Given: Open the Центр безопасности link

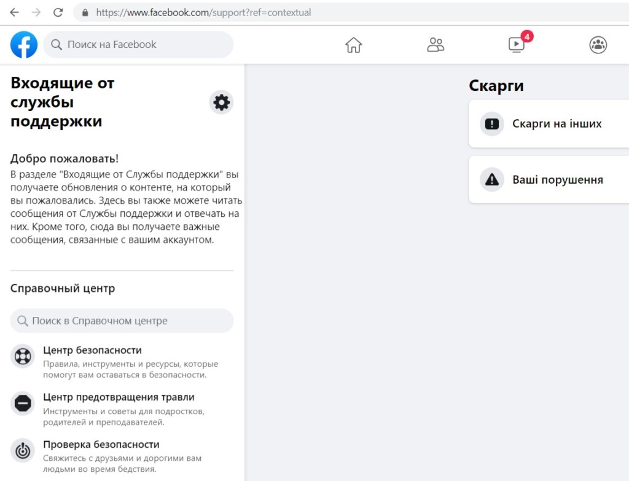Looking at the screenshot, I should [92, 350].
